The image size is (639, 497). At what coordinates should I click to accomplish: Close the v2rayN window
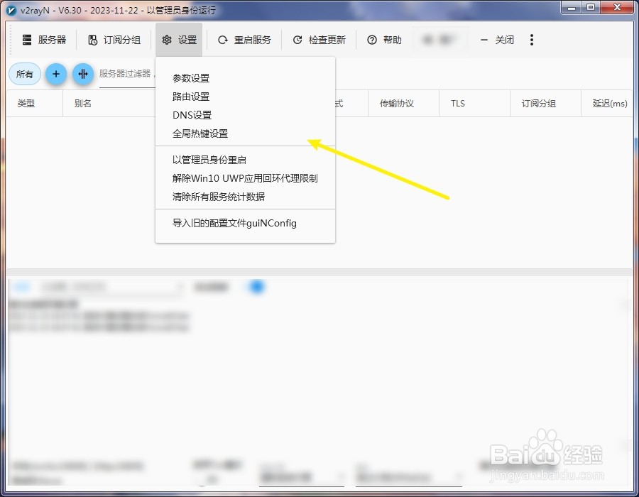tap(617, 8)
